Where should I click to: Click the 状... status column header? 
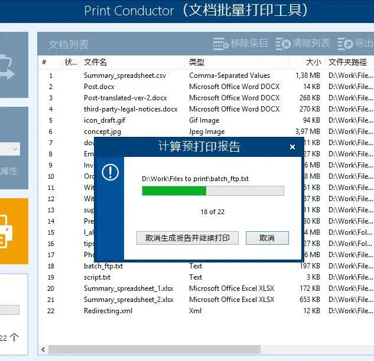point(70,63)
